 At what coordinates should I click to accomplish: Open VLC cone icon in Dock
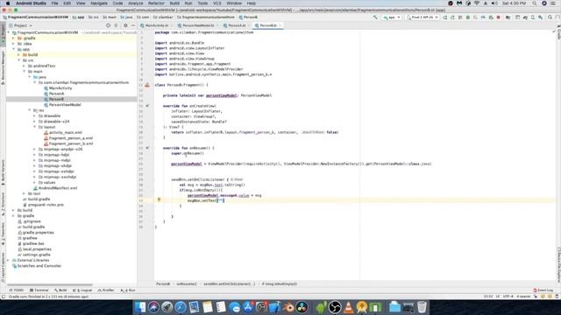pos(348,307)
